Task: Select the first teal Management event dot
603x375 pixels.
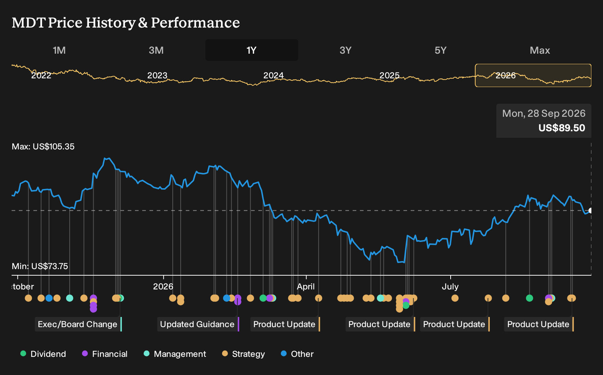Action: click(70, 298)
